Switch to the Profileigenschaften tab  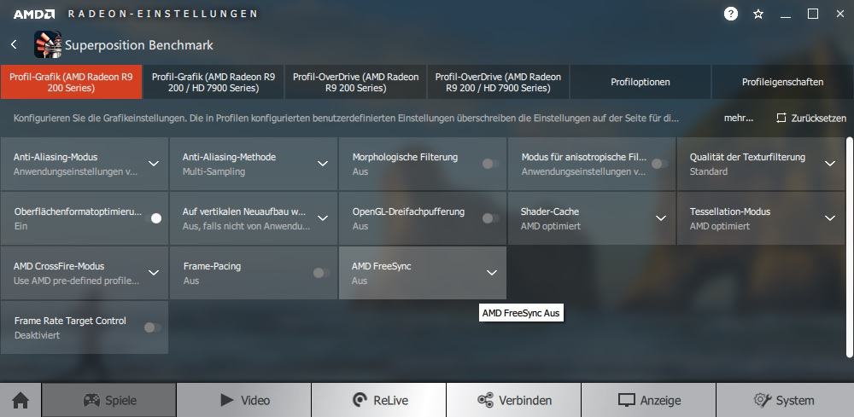(x=782, y=82)
